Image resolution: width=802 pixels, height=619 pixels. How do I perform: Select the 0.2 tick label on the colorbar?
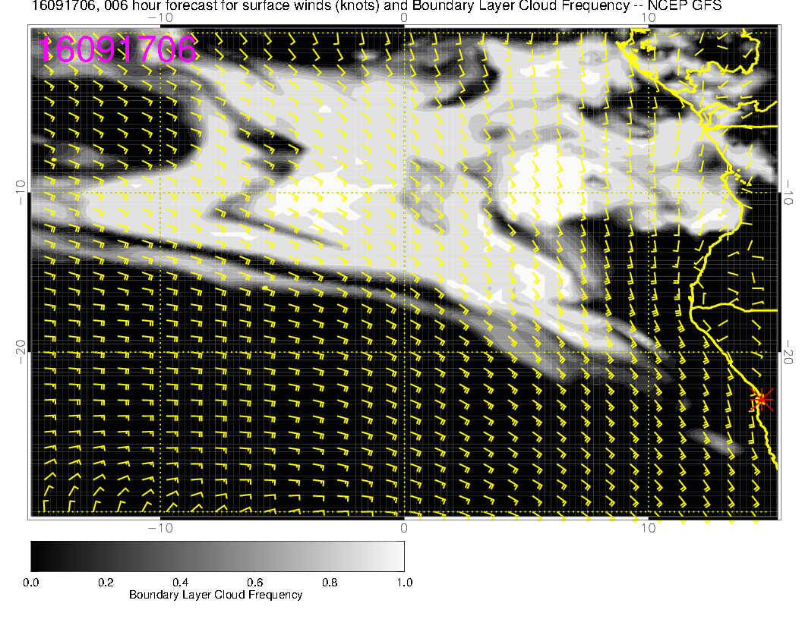click(x=106, y=582)
